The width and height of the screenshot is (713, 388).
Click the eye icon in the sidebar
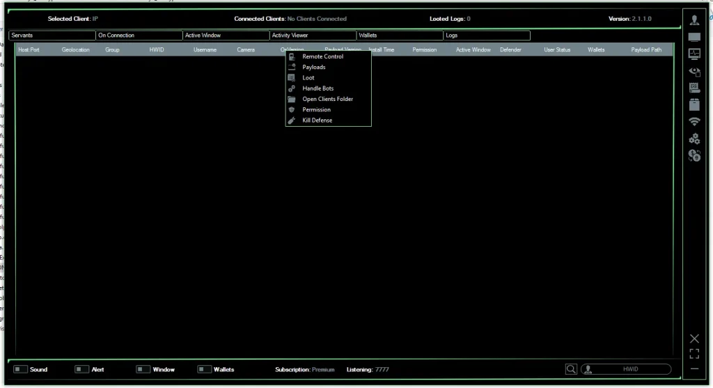(x=694, y=71)
